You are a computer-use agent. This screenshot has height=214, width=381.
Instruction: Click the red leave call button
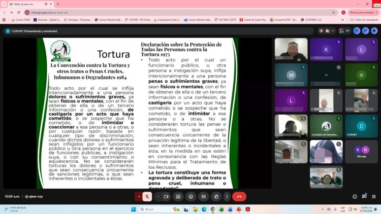click(x=239, y=197)
